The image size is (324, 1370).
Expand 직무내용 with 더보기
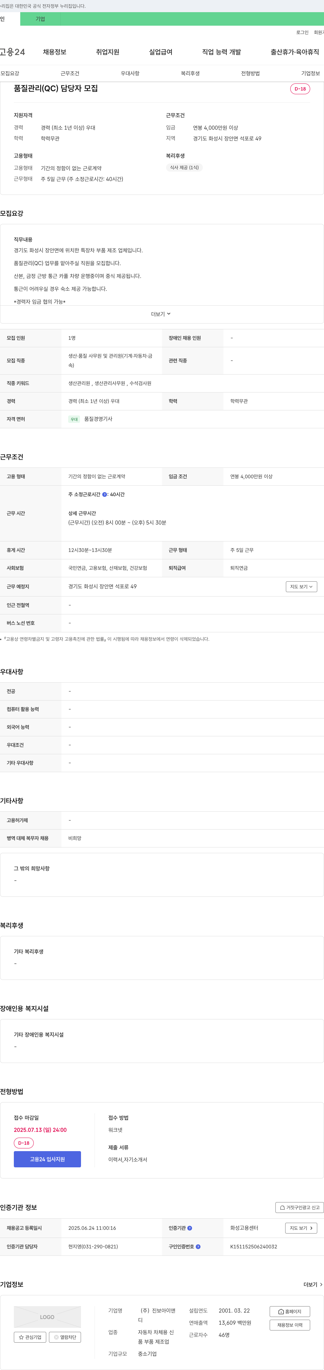[x=161, y=314]
